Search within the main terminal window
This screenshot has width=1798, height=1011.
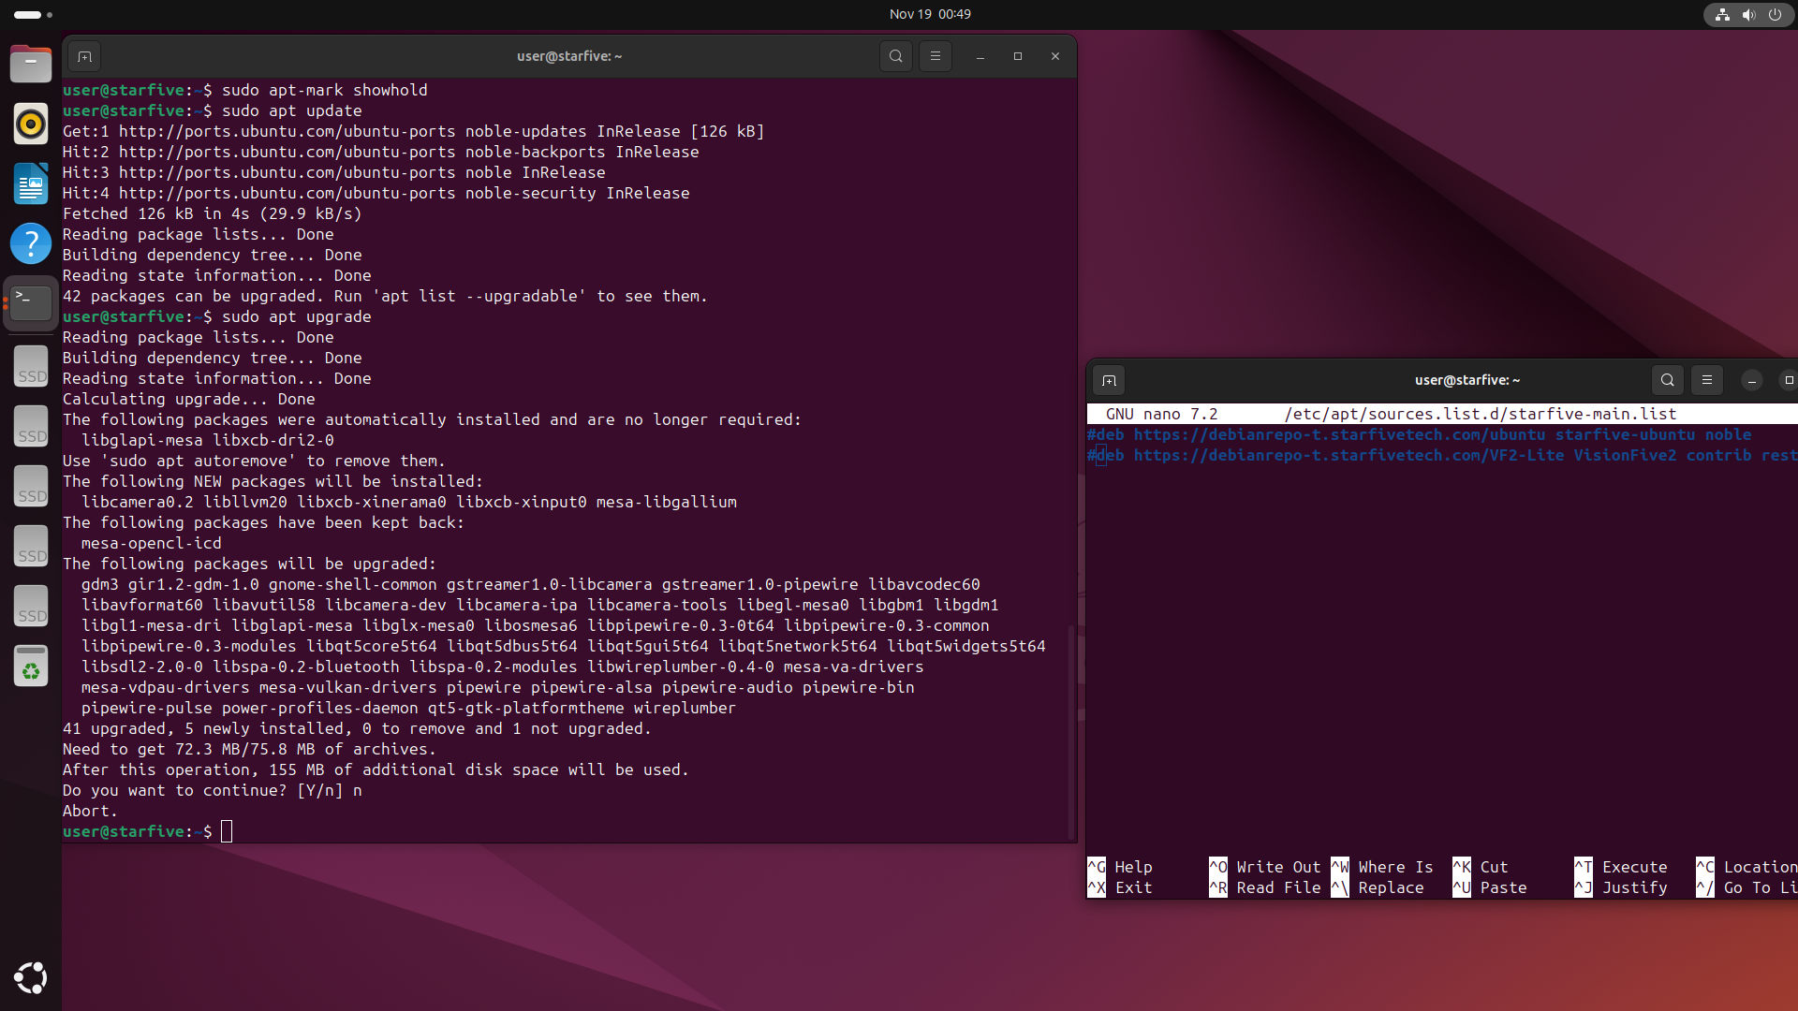point(895,56)
